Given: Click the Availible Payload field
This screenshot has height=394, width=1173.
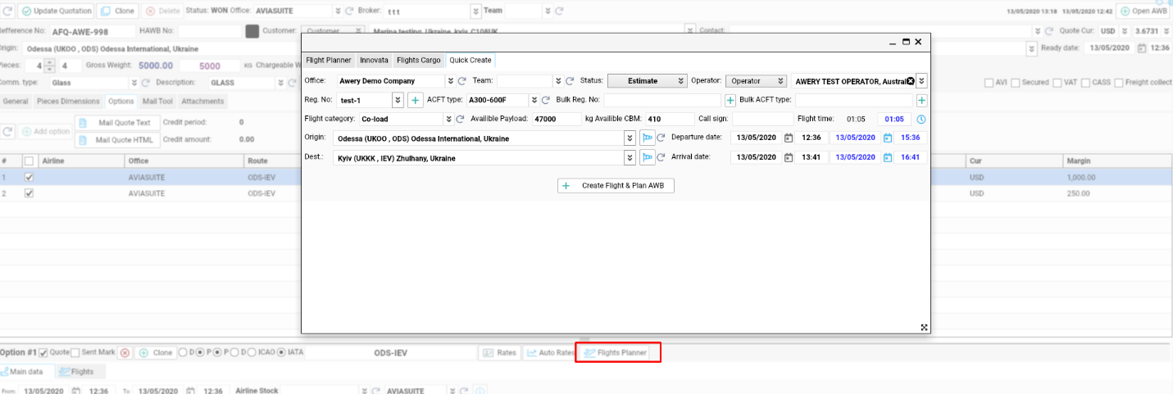Looking at the screenshot, I should point(556,119).
